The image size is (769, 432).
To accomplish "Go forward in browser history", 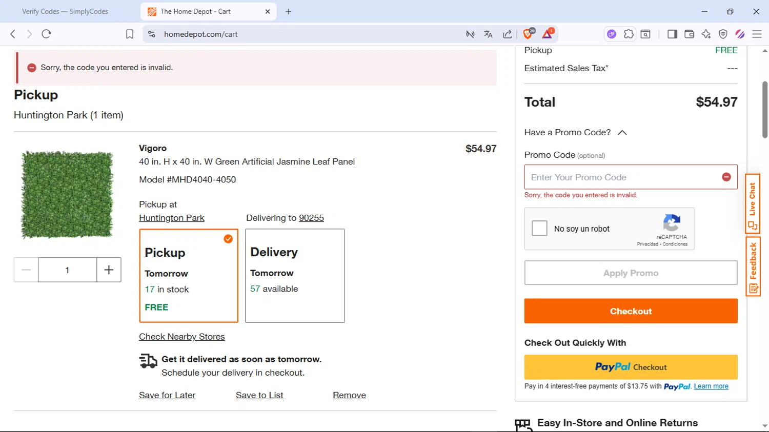I will (x=29, y=34).
